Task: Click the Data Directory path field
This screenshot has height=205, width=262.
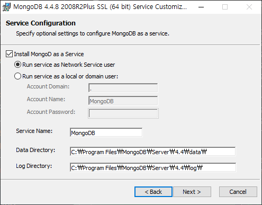Action: [153, 151]
